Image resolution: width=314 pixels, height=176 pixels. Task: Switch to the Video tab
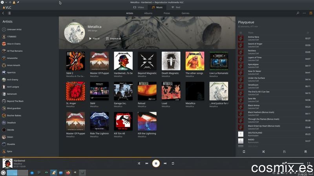139,7
